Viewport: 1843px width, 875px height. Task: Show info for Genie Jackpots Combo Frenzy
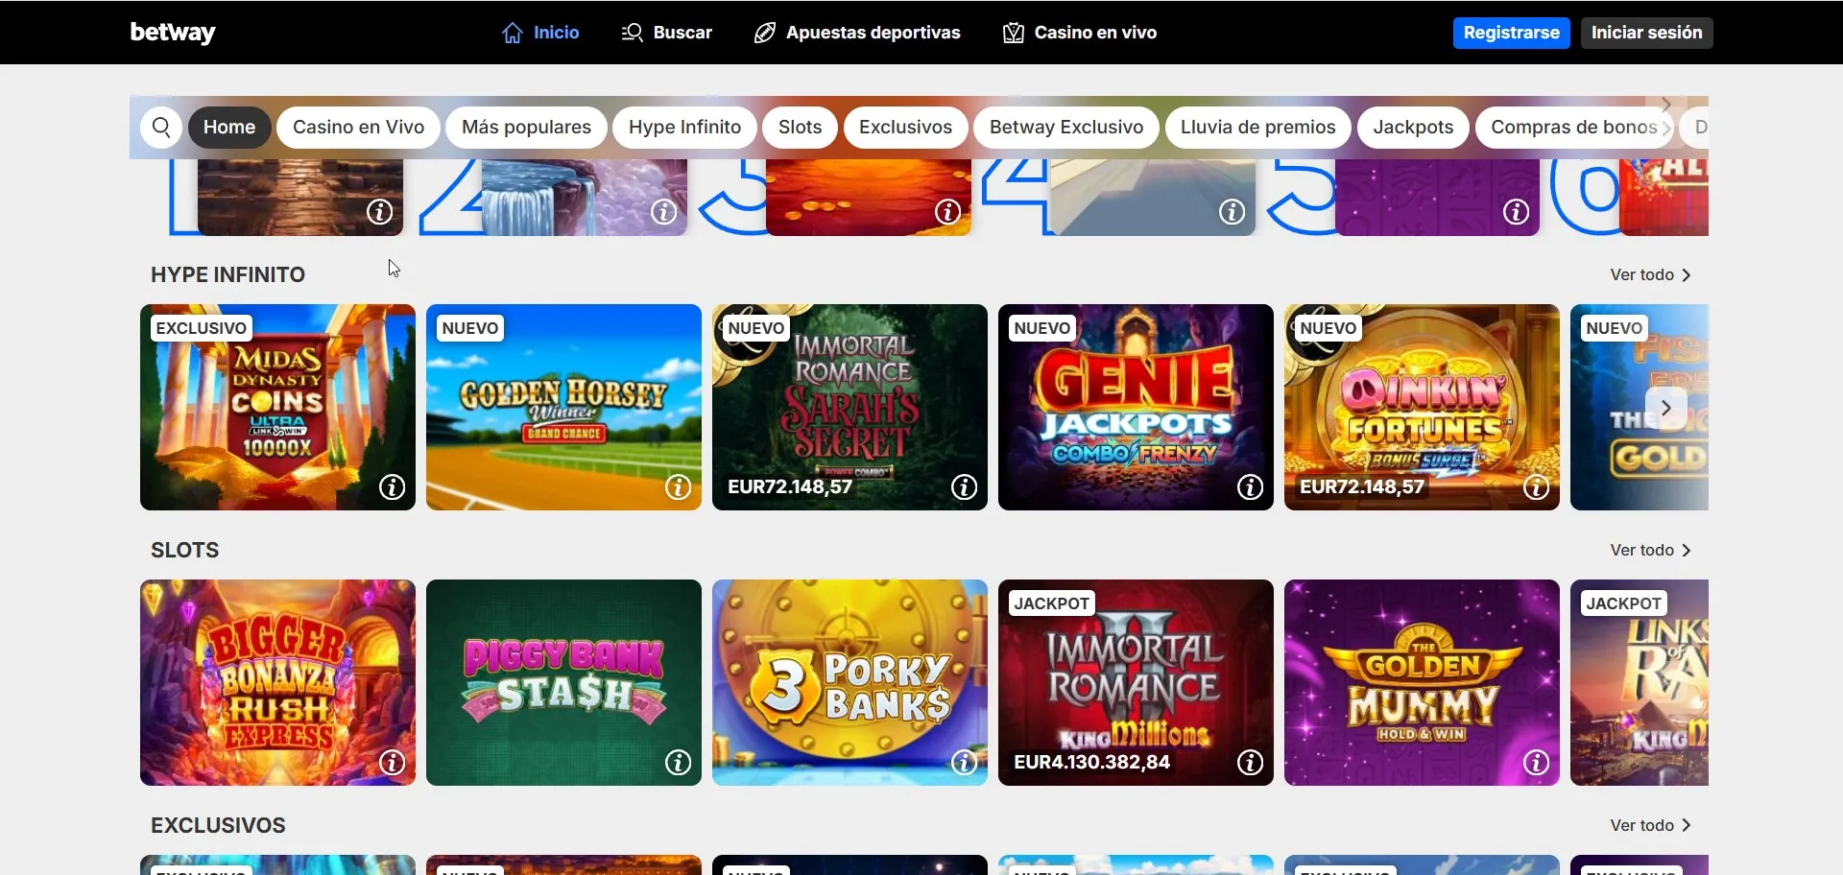click(x=1250, y=487)
